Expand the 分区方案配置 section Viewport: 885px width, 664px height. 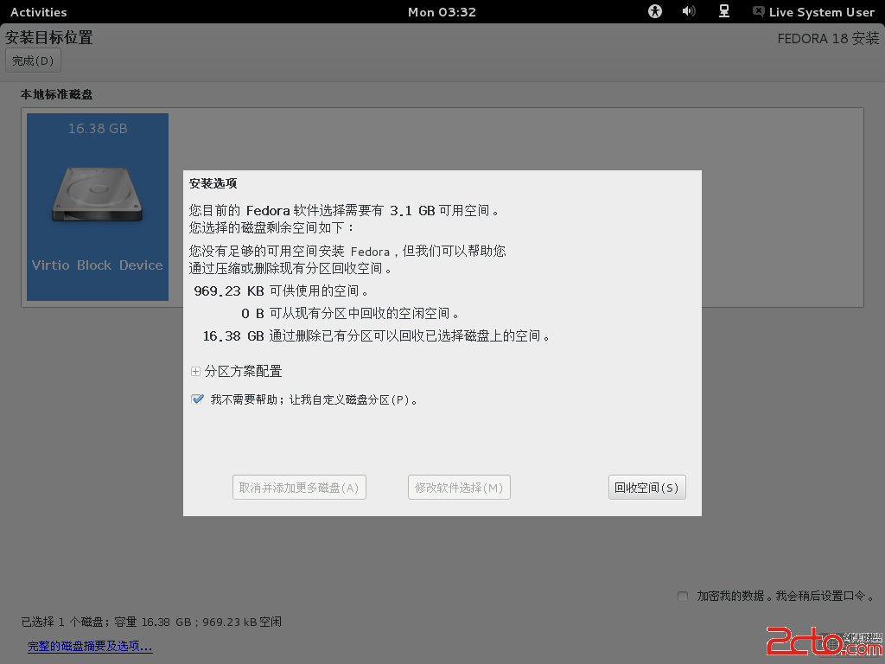pos(237,371)
